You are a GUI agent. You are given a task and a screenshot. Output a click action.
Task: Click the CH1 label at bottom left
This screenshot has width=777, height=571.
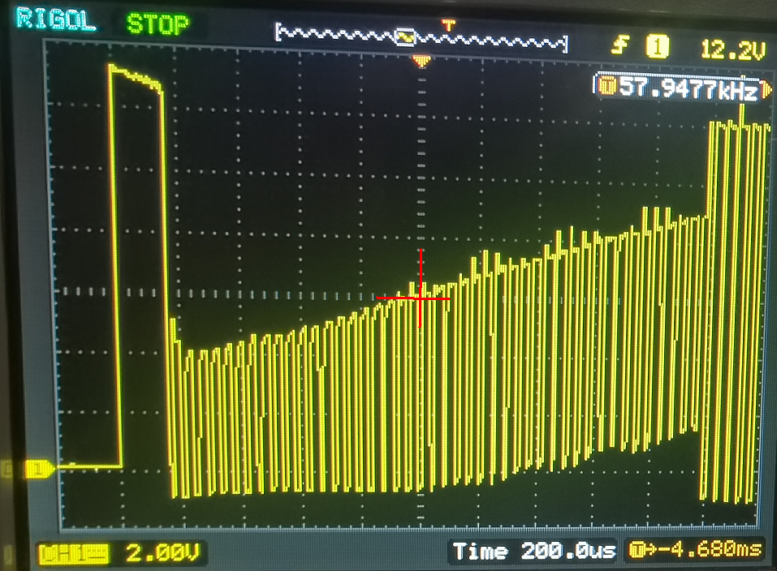coord(74,553)
